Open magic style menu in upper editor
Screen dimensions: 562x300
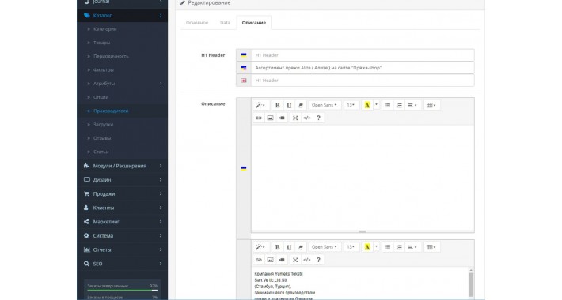coord(260,105)
